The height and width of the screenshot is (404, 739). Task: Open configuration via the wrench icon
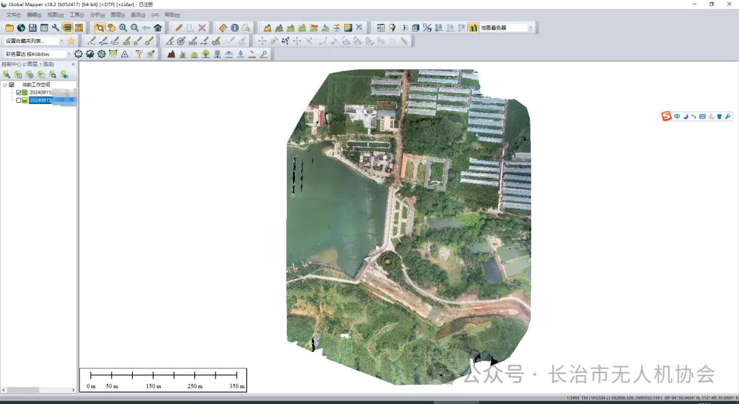(x=55, y=28)
